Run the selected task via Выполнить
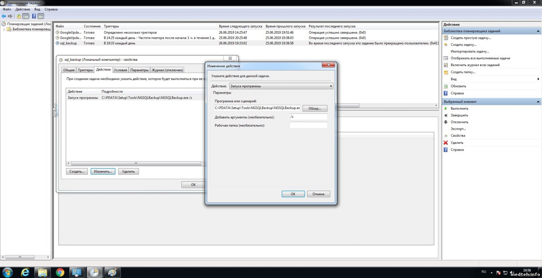The height and width of the screenshot is (278, 542). 459,108
